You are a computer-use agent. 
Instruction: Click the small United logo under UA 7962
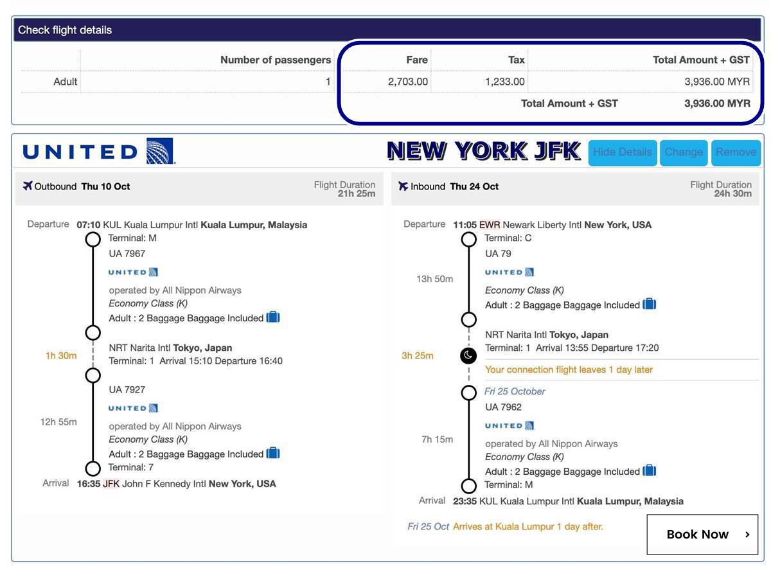click(510, 425)
